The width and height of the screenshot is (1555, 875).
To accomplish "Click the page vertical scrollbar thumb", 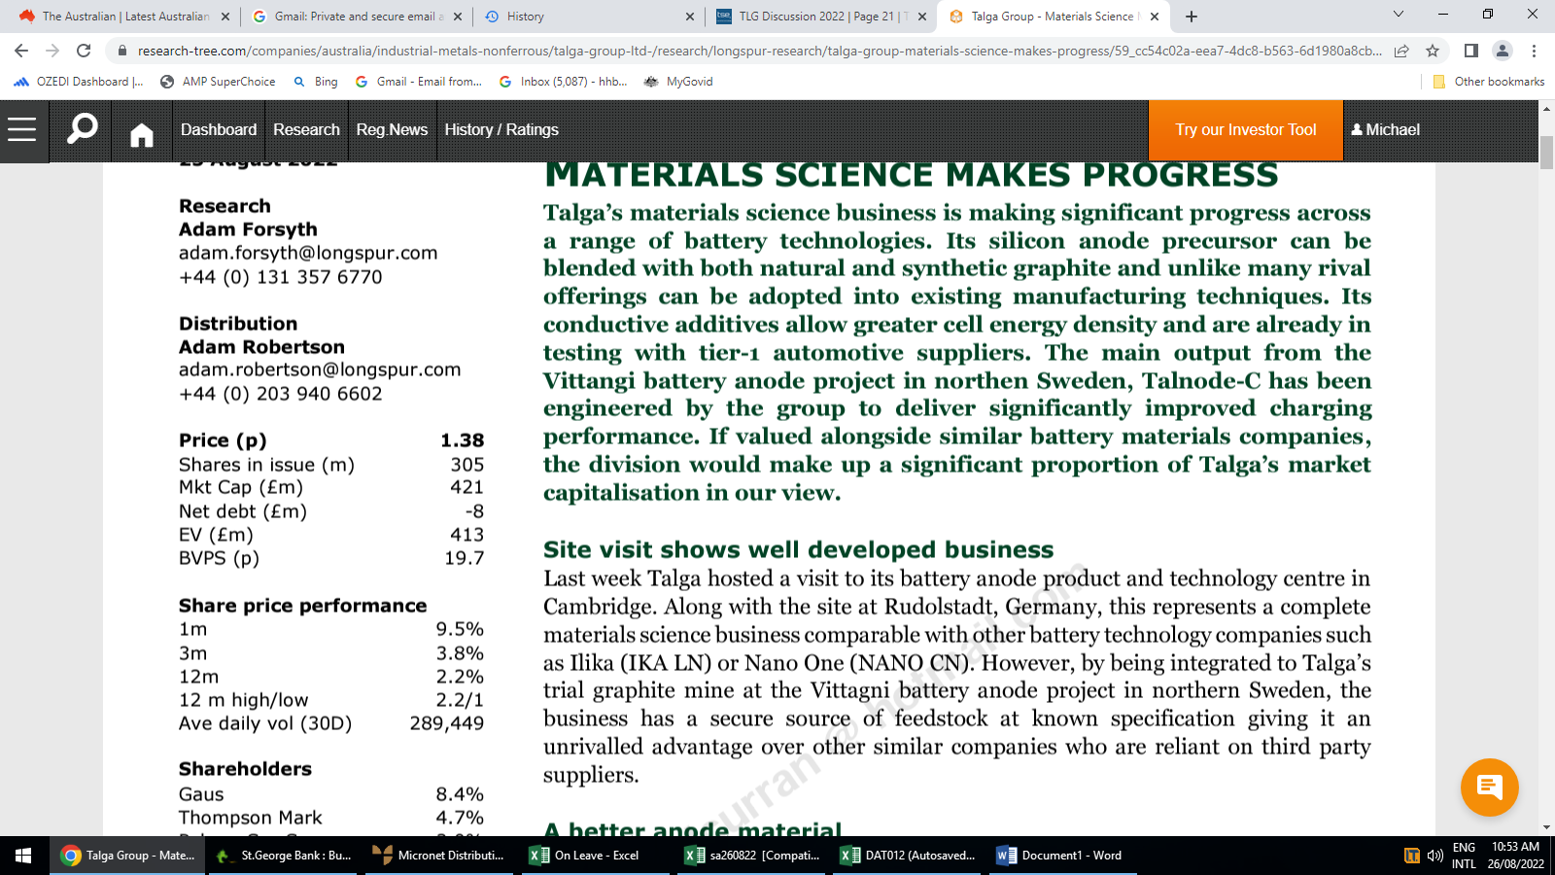I will tap(1546, 153).
